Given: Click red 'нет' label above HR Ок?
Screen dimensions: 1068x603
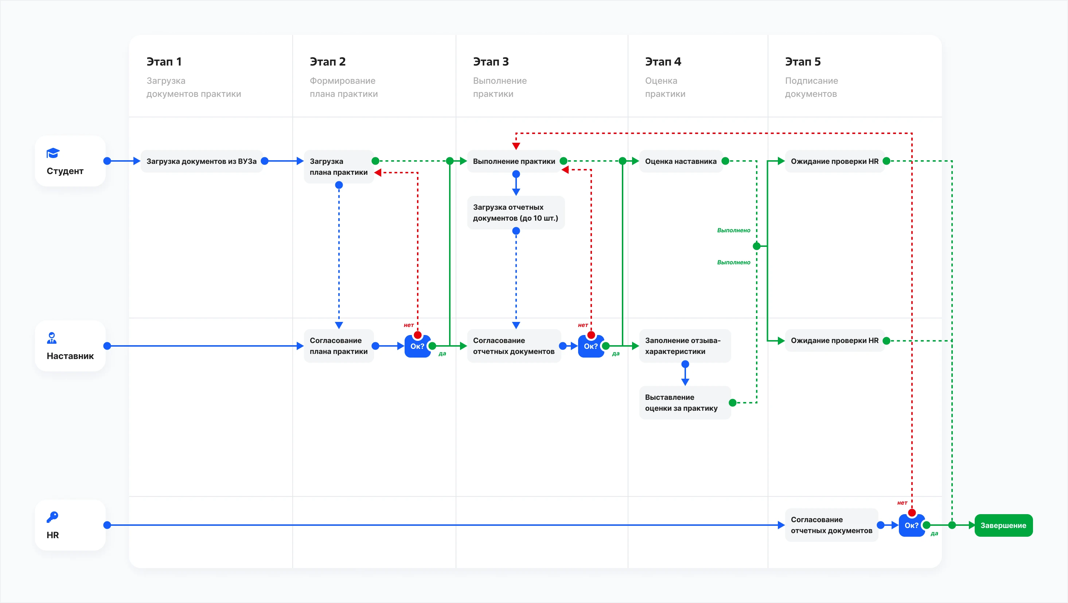Looking at the screenshot, I should pos(902,503).
